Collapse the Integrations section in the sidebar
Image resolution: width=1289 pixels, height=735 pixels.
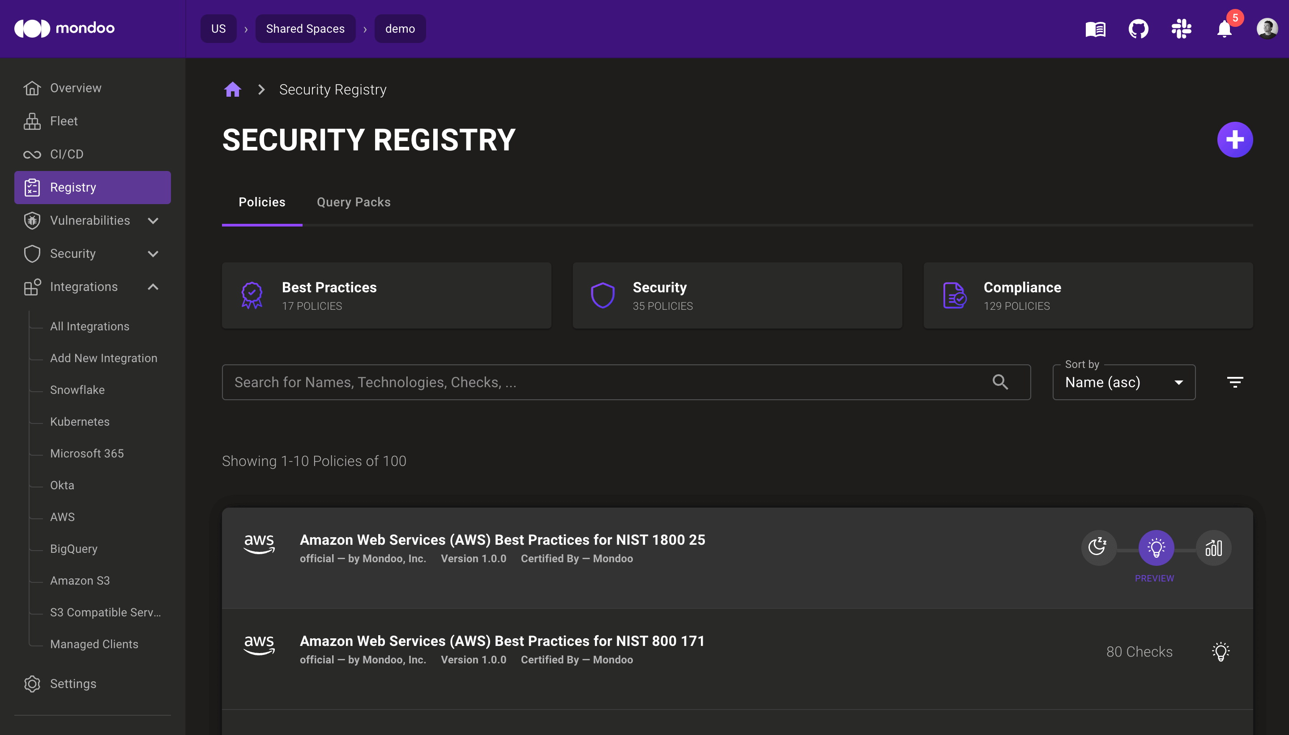pyautogui.click(x=153, y=287)
